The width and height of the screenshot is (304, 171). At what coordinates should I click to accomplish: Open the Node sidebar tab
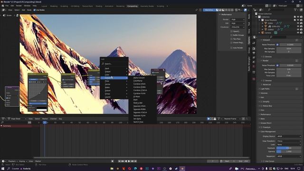[x=249, y=16]
